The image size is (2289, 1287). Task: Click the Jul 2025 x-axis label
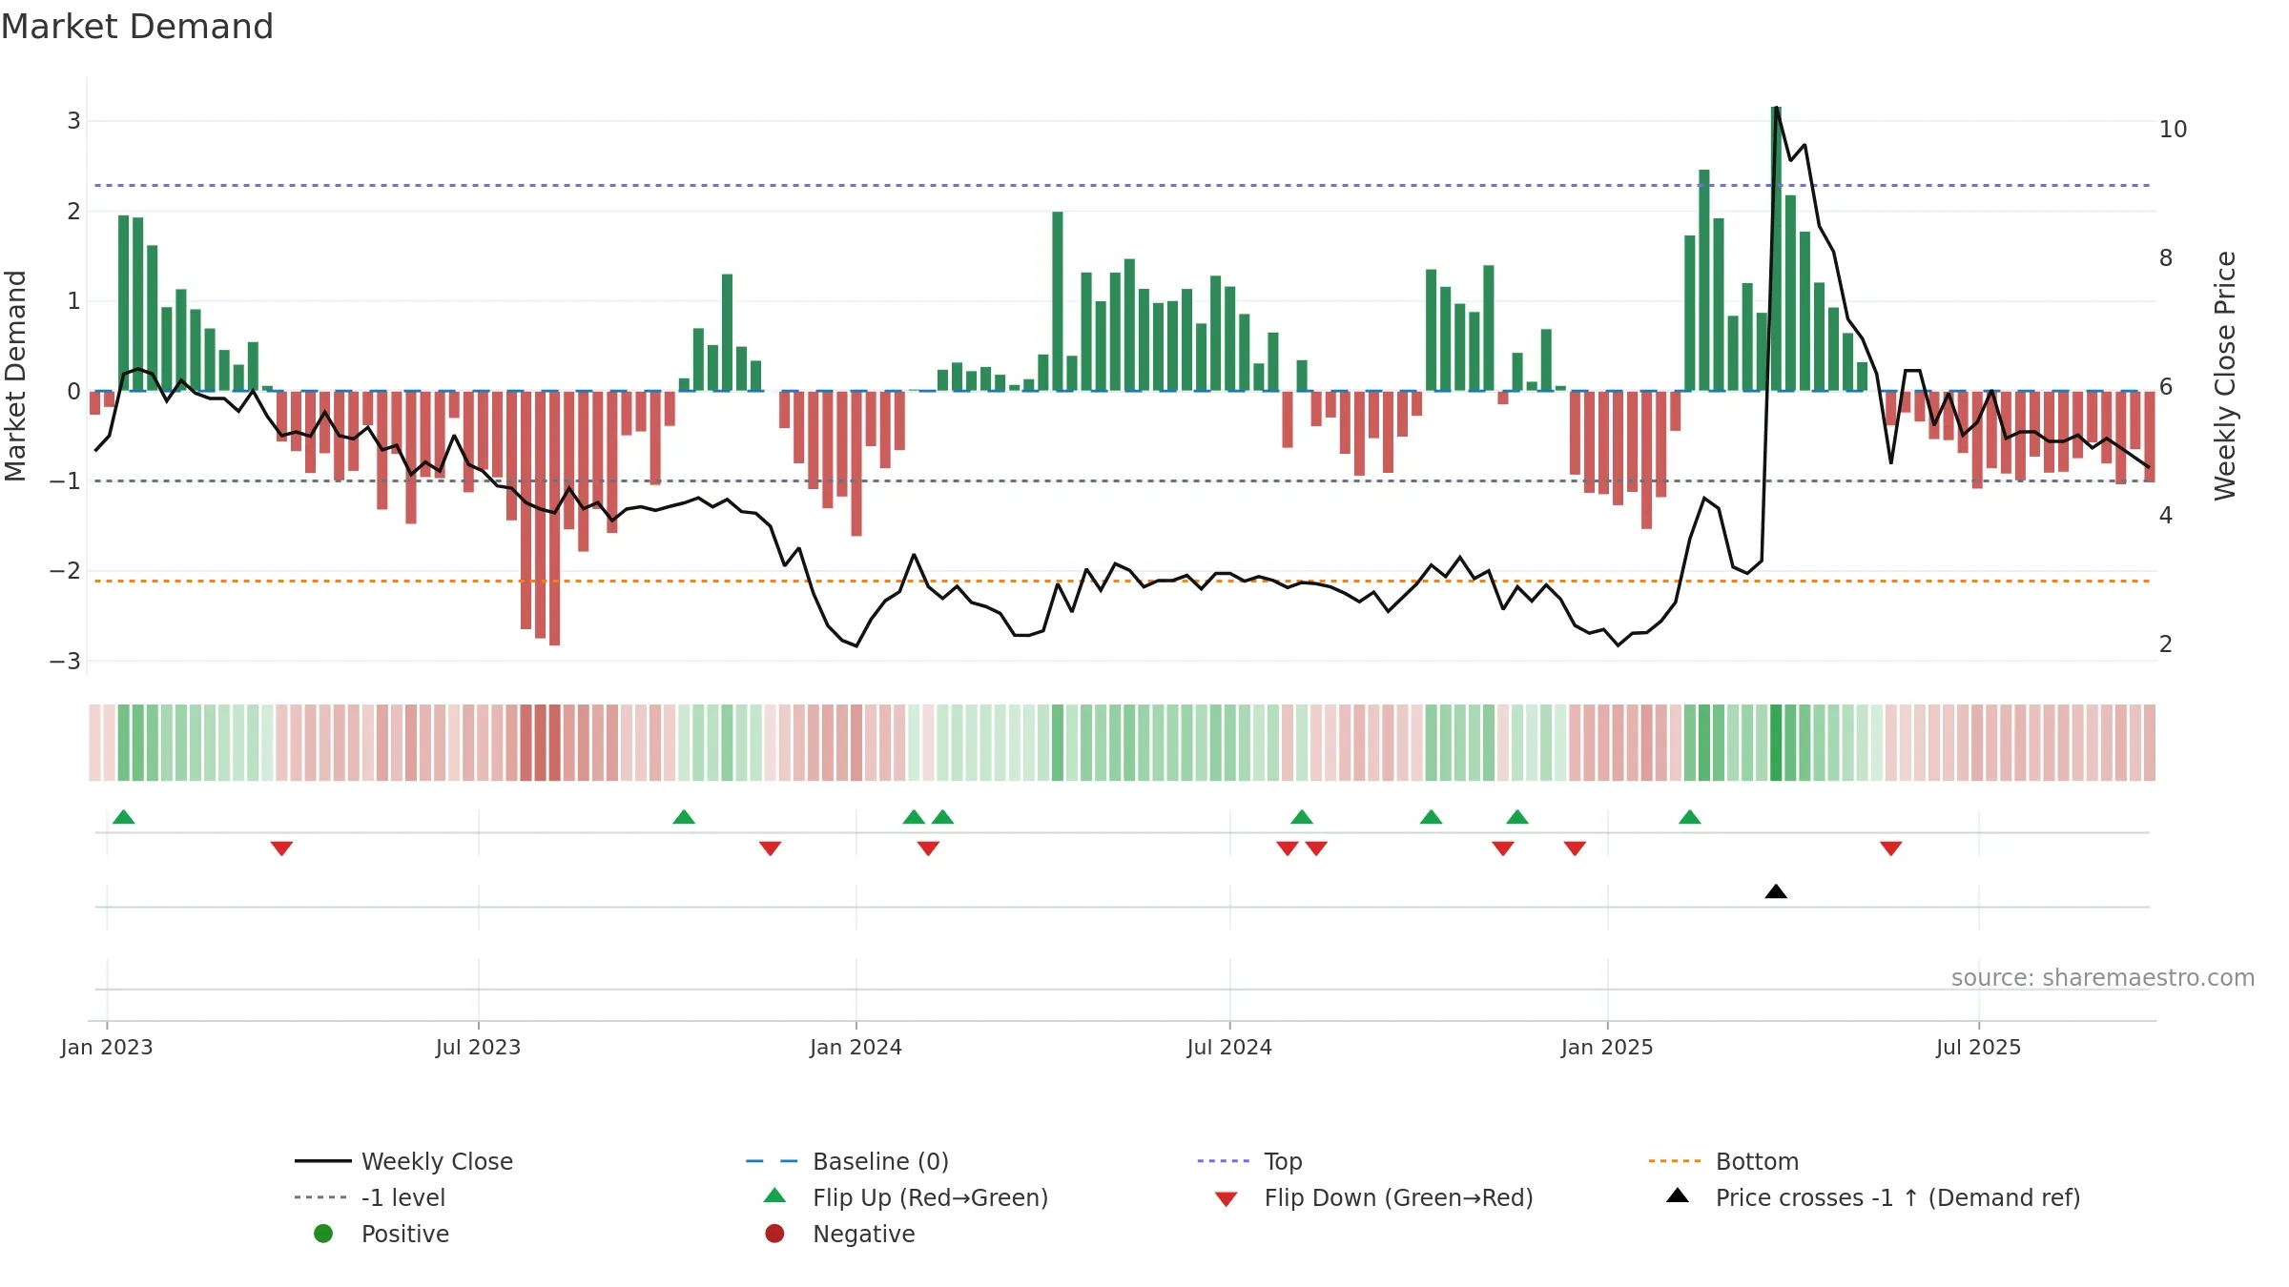point(1979,1048)
